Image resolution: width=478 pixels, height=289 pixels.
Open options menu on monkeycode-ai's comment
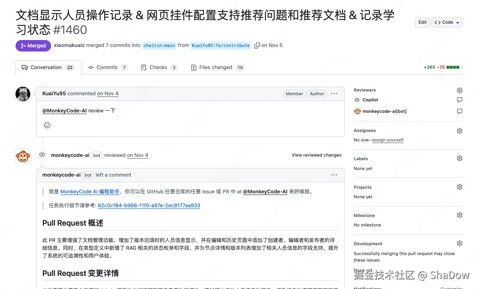[334, 175]
